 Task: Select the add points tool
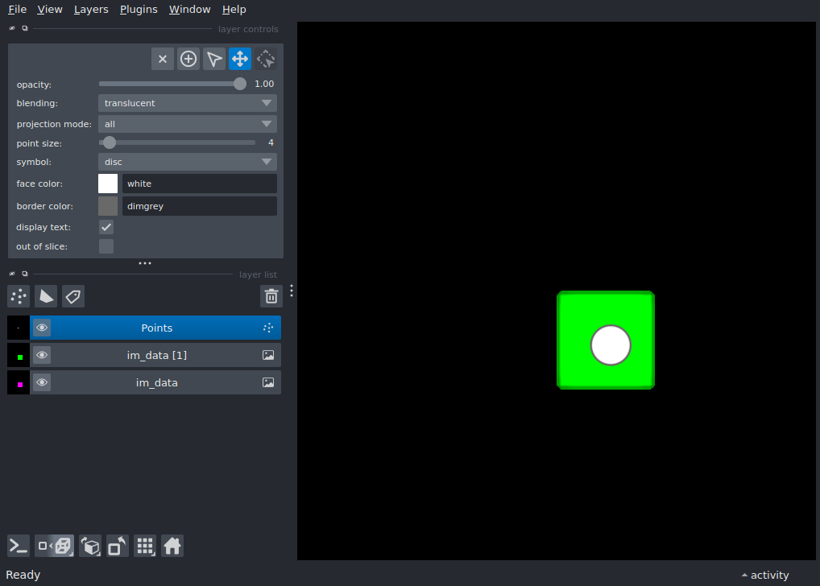[x=188, y=58]
